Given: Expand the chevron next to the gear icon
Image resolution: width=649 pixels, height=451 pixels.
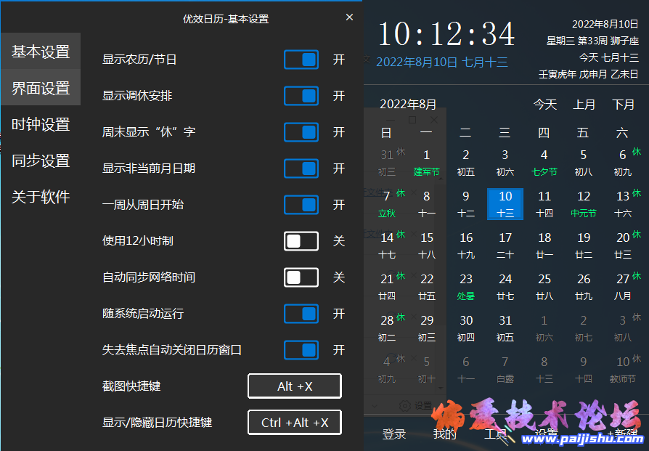Looking at the screenshot, I should (x=373, y=405).
